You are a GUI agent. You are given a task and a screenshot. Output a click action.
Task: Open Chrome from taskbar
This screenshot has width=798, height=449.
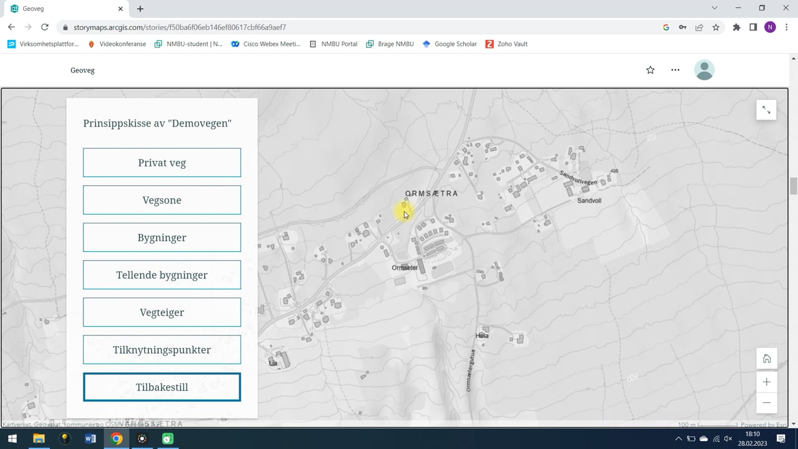click(117, 439)
